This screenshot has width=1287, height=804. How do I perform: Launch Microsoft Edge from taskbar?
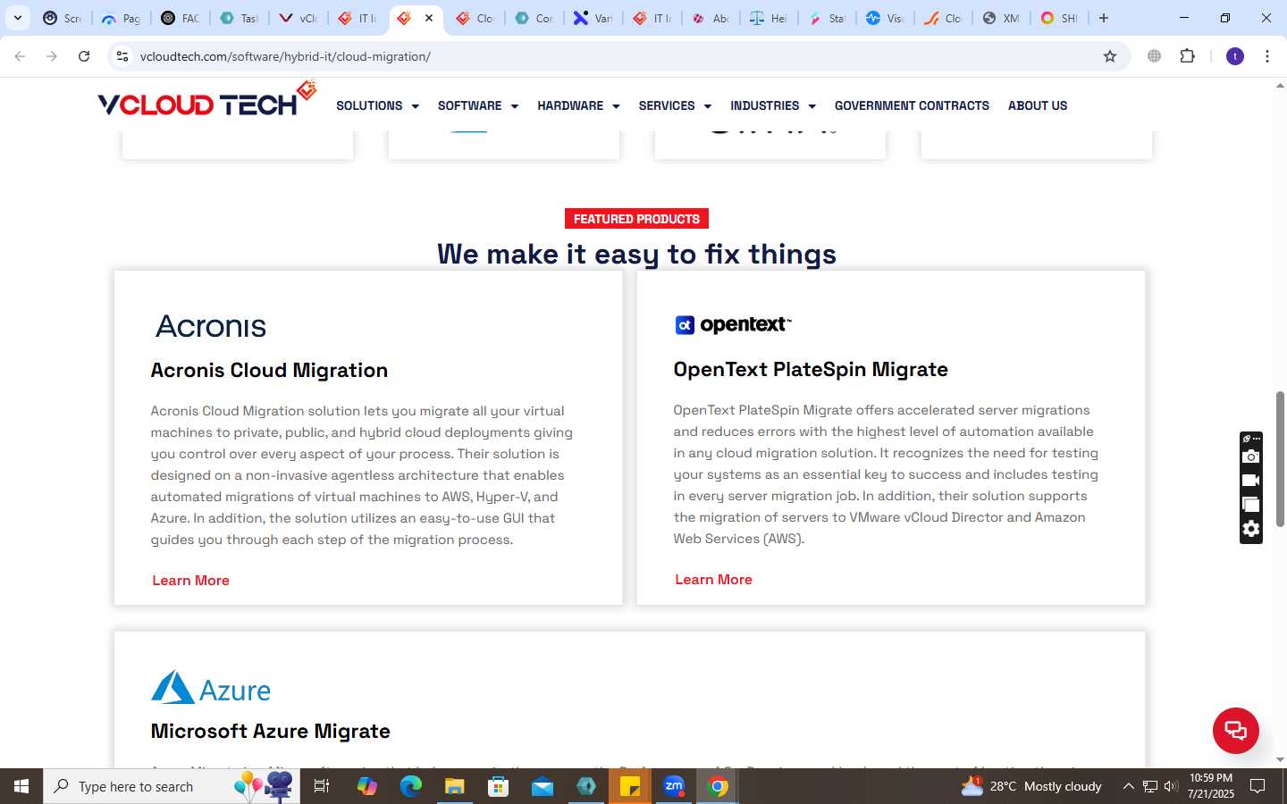(410, 786)
